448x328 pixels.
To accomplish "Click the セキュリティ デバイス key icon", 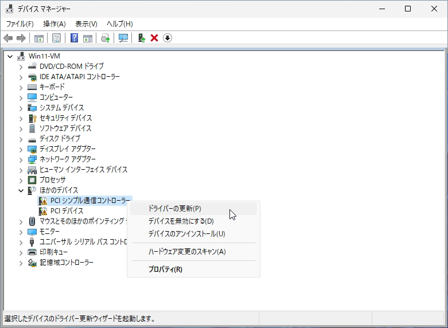I will tap(32, 118).
